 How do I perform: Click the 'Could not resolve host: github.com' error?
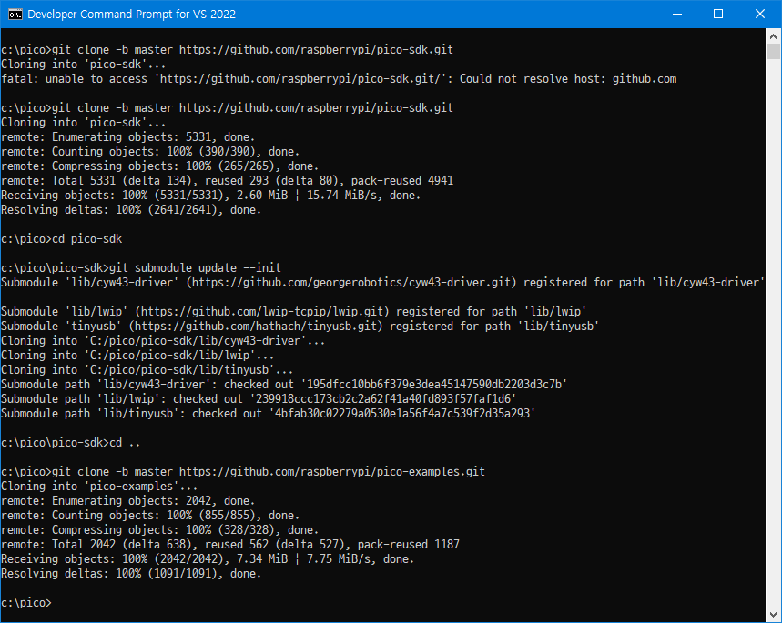(x=568, y=79)
